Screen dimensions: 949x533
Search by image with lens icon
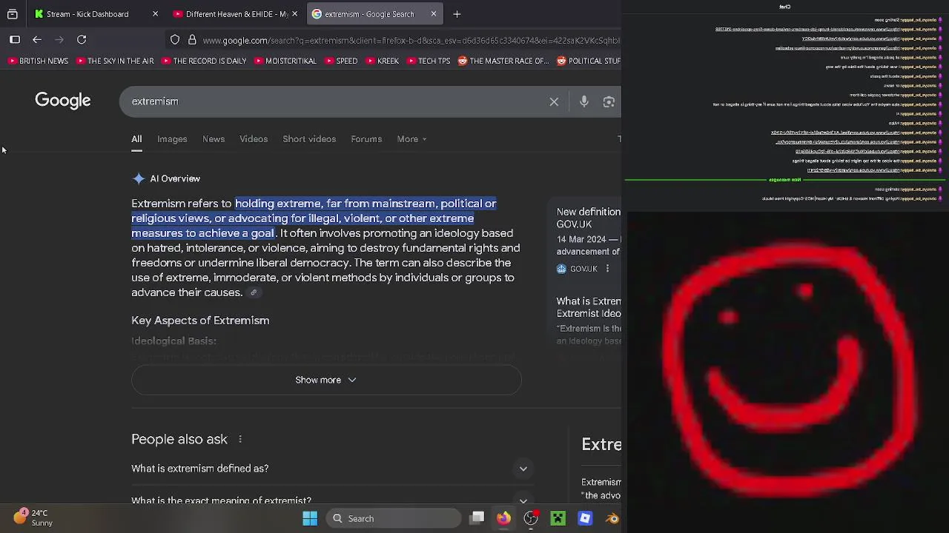609,102
